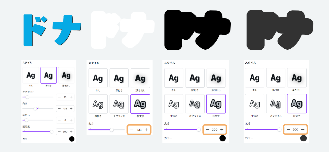Click the 200 value in black-swatch panel
Image resolution: width=329 pixels, height=152 pixels.
click(215, 130)
